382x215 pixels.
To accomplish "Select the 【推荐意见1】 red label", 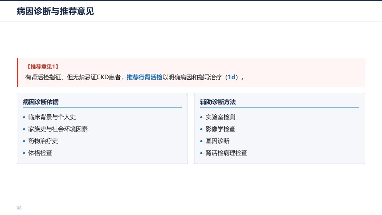I will click(43, 67).
